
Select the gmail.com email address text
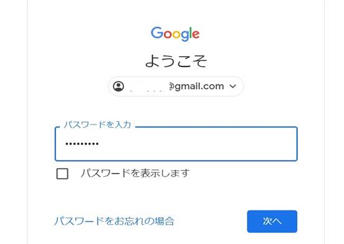click(196, 87)
